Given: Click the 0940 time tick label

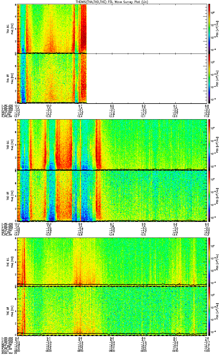Looking at the screenshot, I should coord(175,351).
